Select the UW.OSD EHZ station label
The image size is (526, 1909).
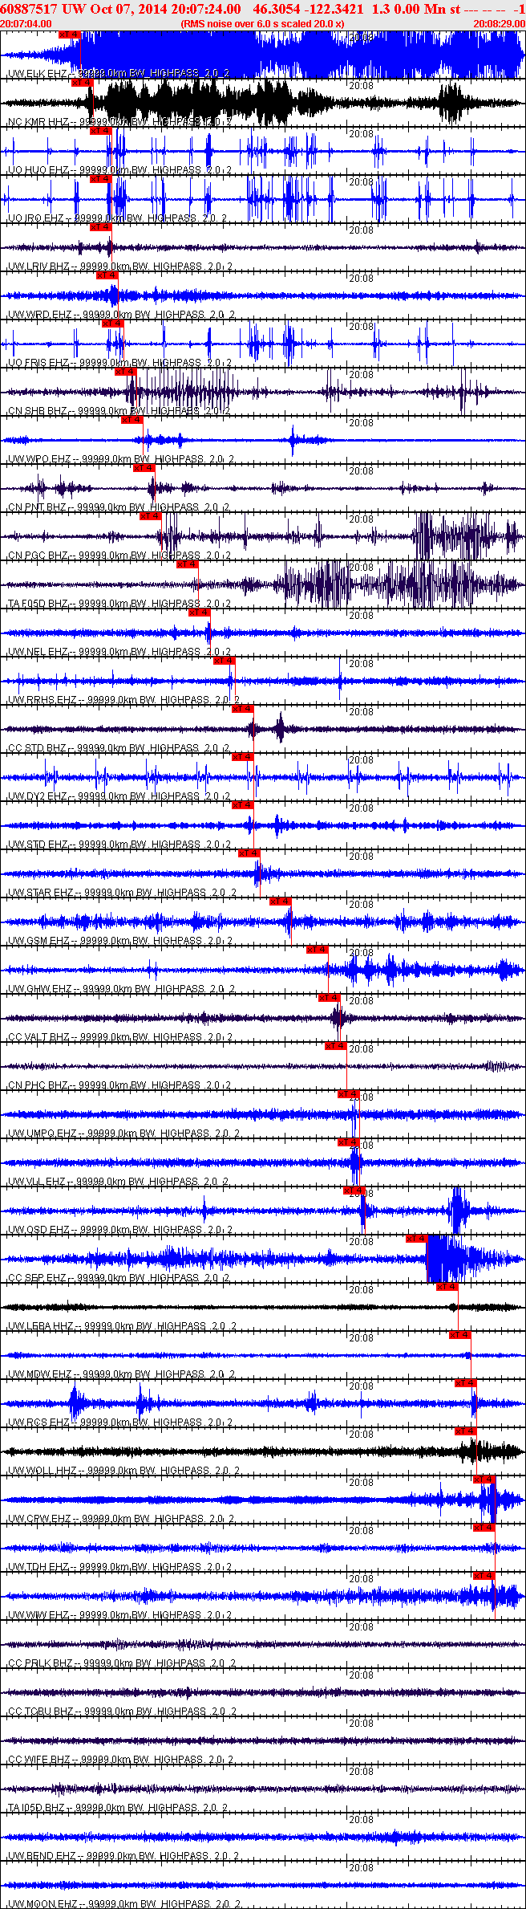click(38, 1229)
